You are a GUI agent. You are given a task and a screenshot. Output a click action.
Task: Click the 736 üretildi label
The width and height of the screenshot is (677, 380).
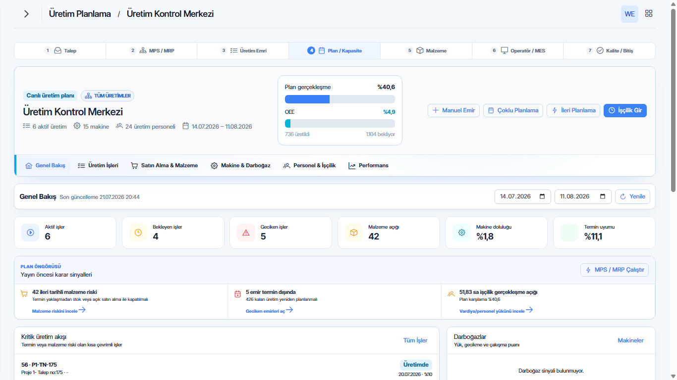[297, 134]
